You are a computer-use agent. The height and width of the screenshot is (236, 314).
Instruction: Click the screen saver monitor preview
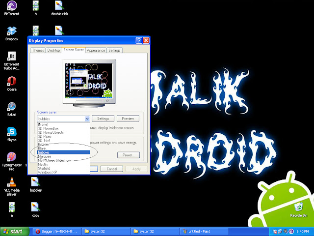click(89, 83)
